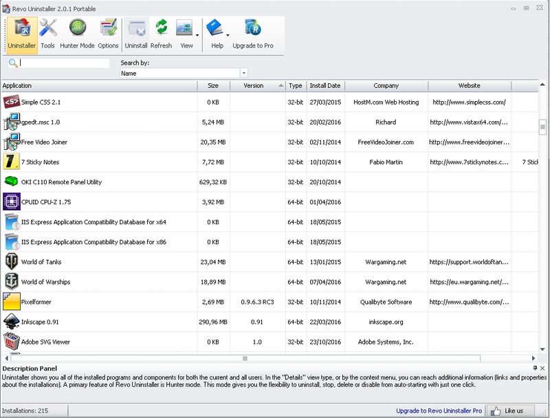Pin the Description Panel
550x418 pixels.
click(x=535, y=368)
